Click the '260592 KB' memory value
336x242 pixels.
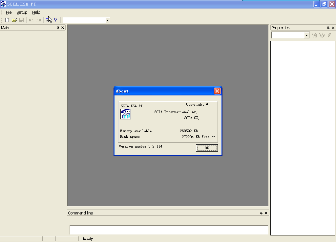(x=189, y=131)
